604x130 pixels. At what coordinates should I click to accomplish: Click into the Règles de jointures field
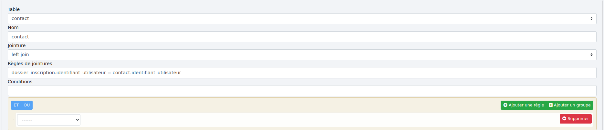pos(300,73)
